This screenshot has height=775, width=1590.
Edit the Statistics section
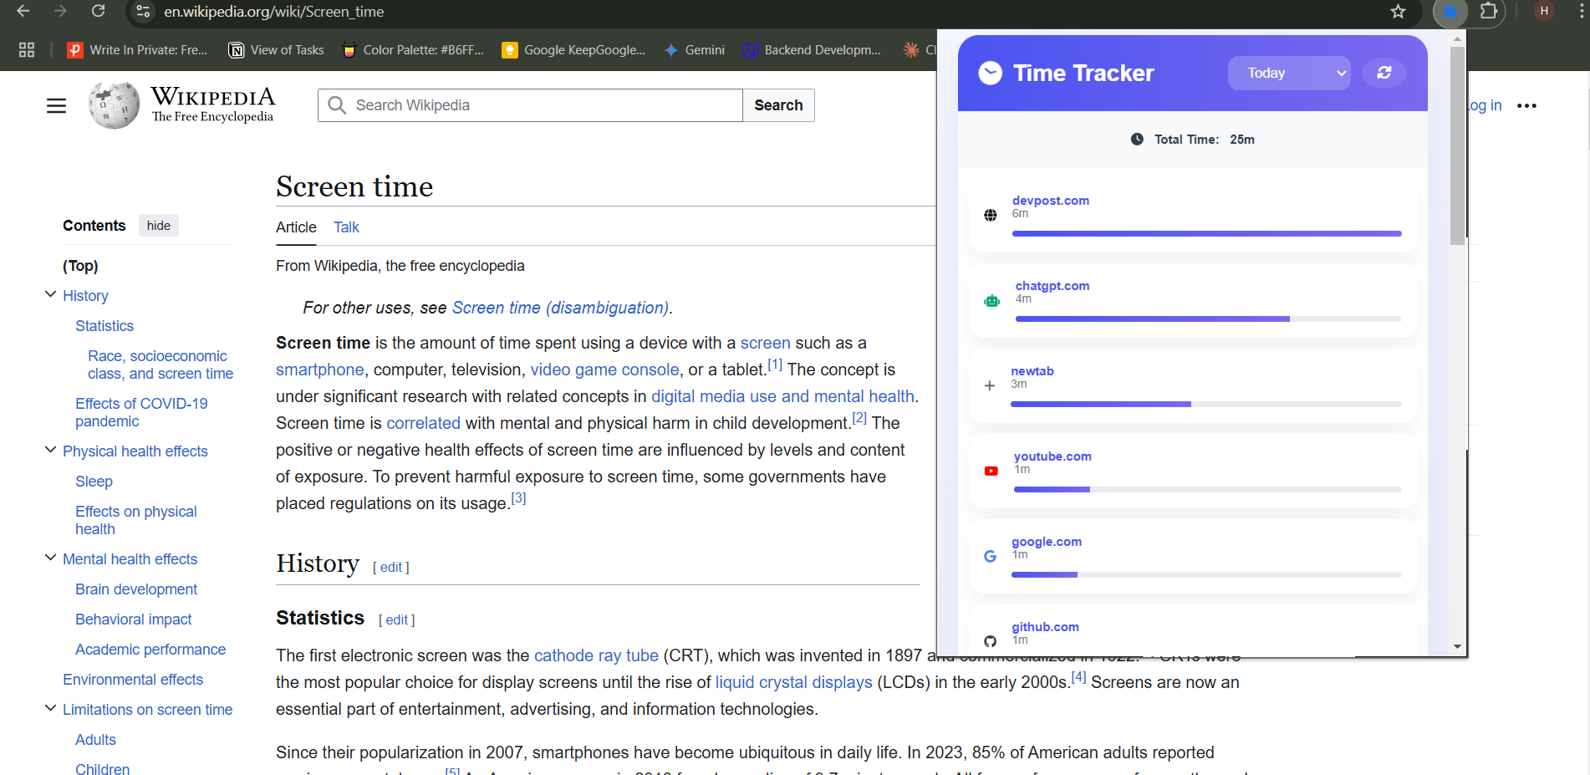397,619
